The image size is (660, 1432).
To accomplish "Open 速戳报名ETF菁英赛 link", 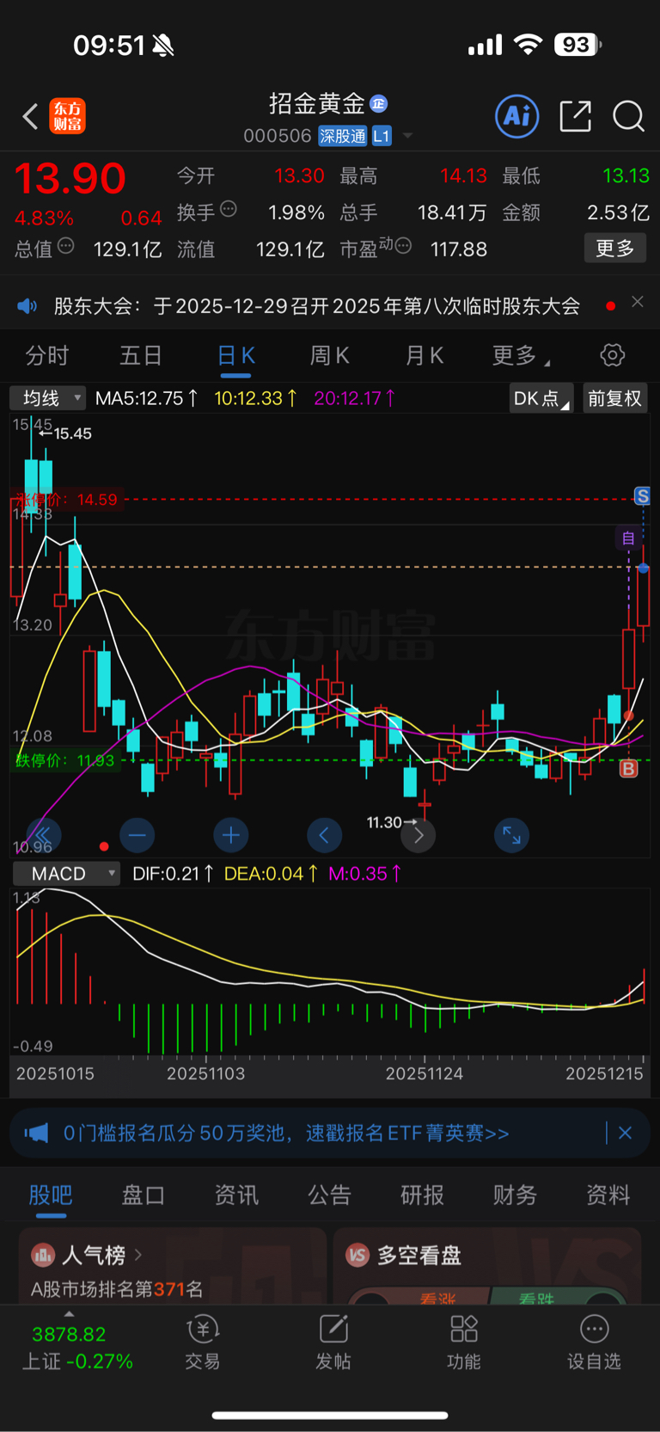I will pos(407,1133).
